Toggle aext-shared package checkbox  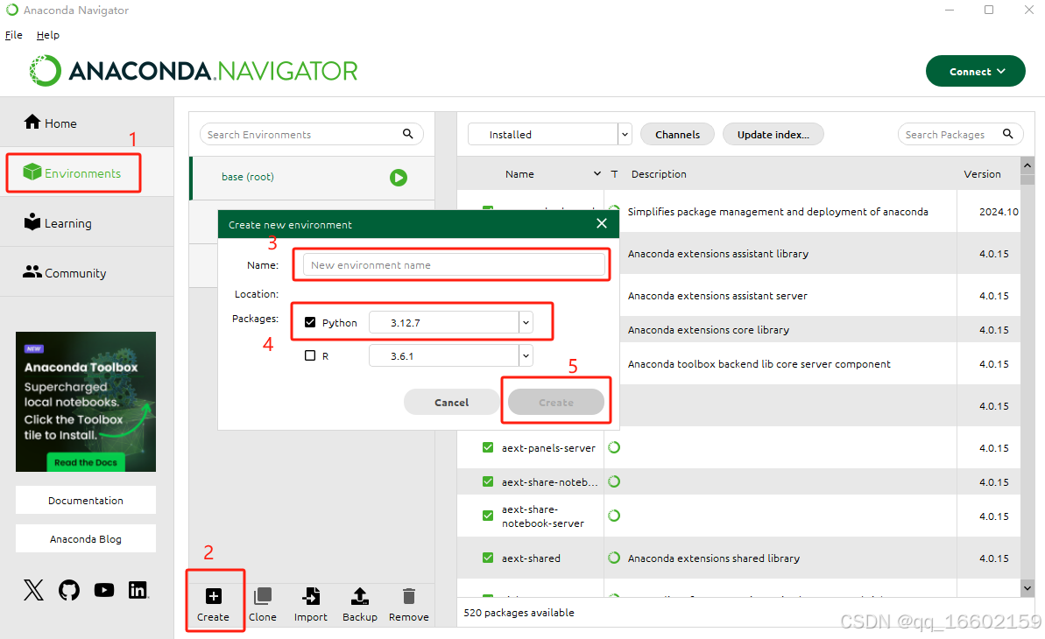[488, 558]
